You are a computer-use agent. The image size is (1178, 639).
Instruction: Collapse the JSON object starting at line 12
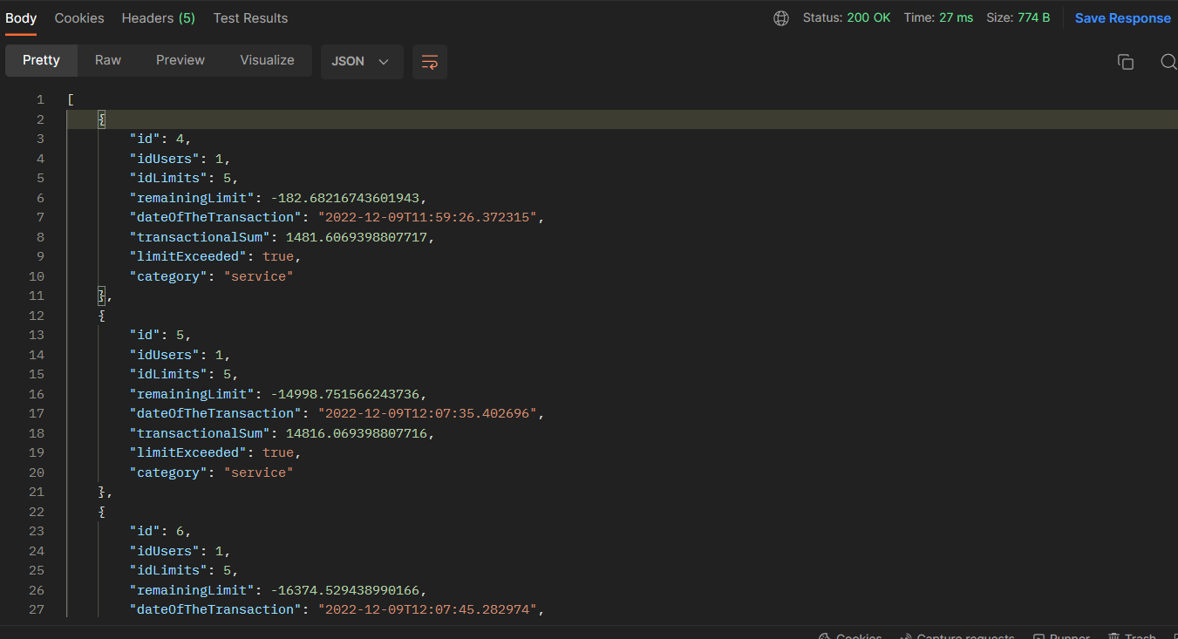click(x=102, y=315)
